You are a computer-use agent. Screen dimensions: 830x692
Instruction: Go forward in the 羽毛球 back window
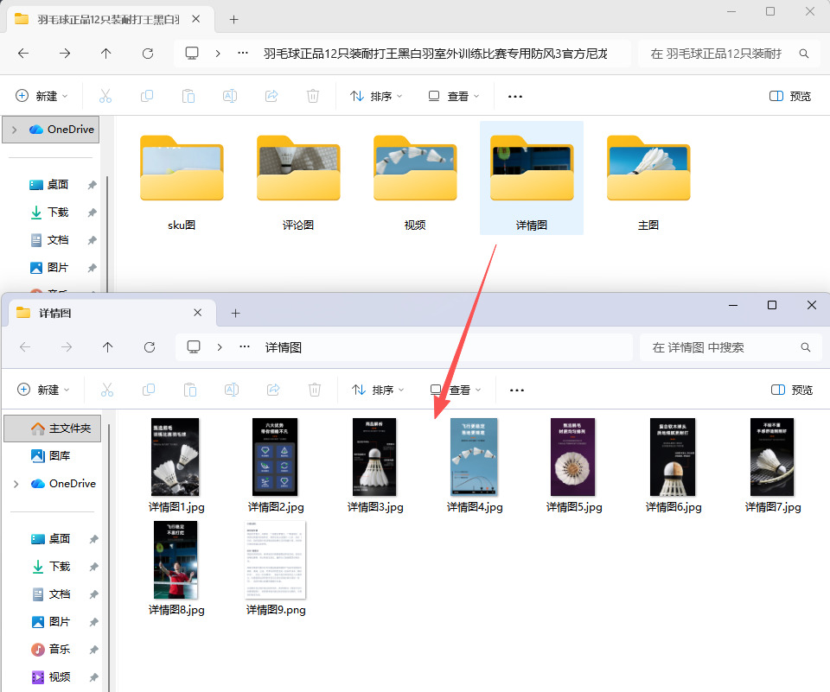[65, 54]
